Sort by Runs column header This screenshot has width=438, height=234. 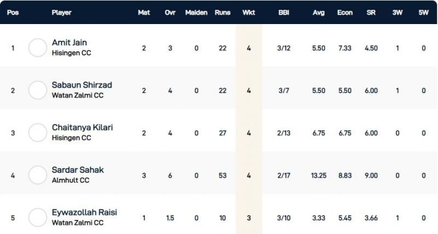pyautogui.click(x=223, y=12)
